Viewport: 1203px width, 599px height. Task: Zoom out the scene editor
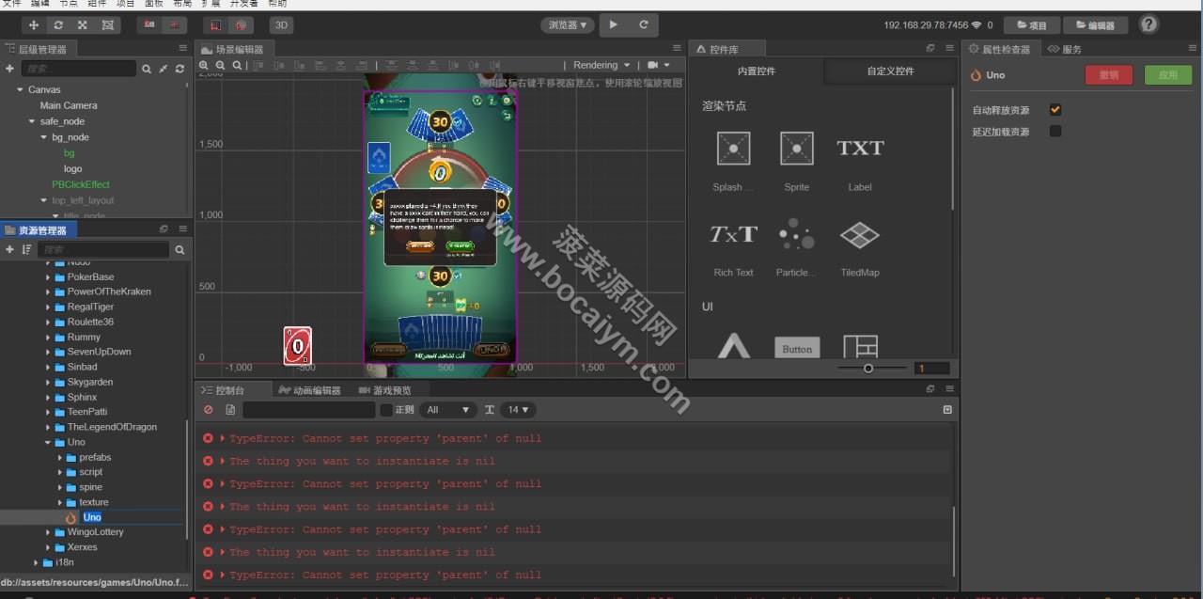tap(221, 66)
